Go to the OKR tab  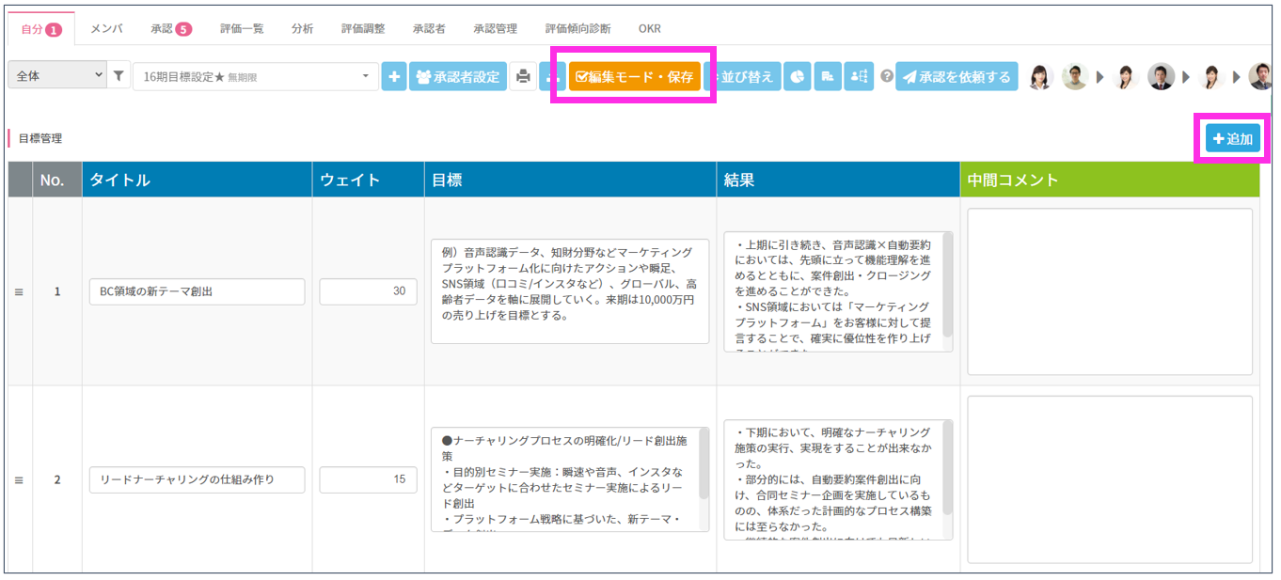coord(650,28)
